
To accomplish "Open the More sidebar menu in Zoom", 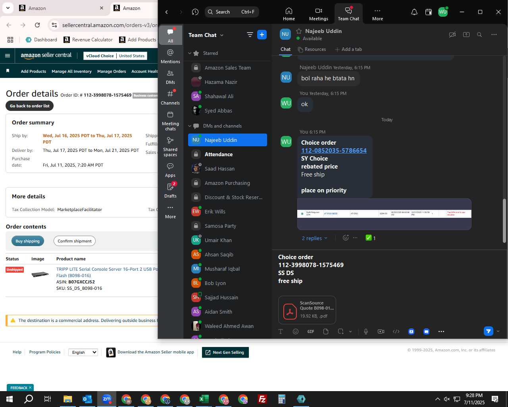I will [x=170, y=211].
